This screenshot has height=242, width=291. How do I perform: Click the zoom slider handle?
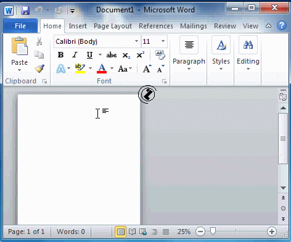(213, 231)
